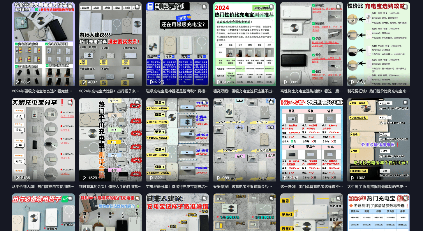Open the '热门充电宝真没必要买太贵' cover image
The image size is (423, 231).
click(110, 44)
